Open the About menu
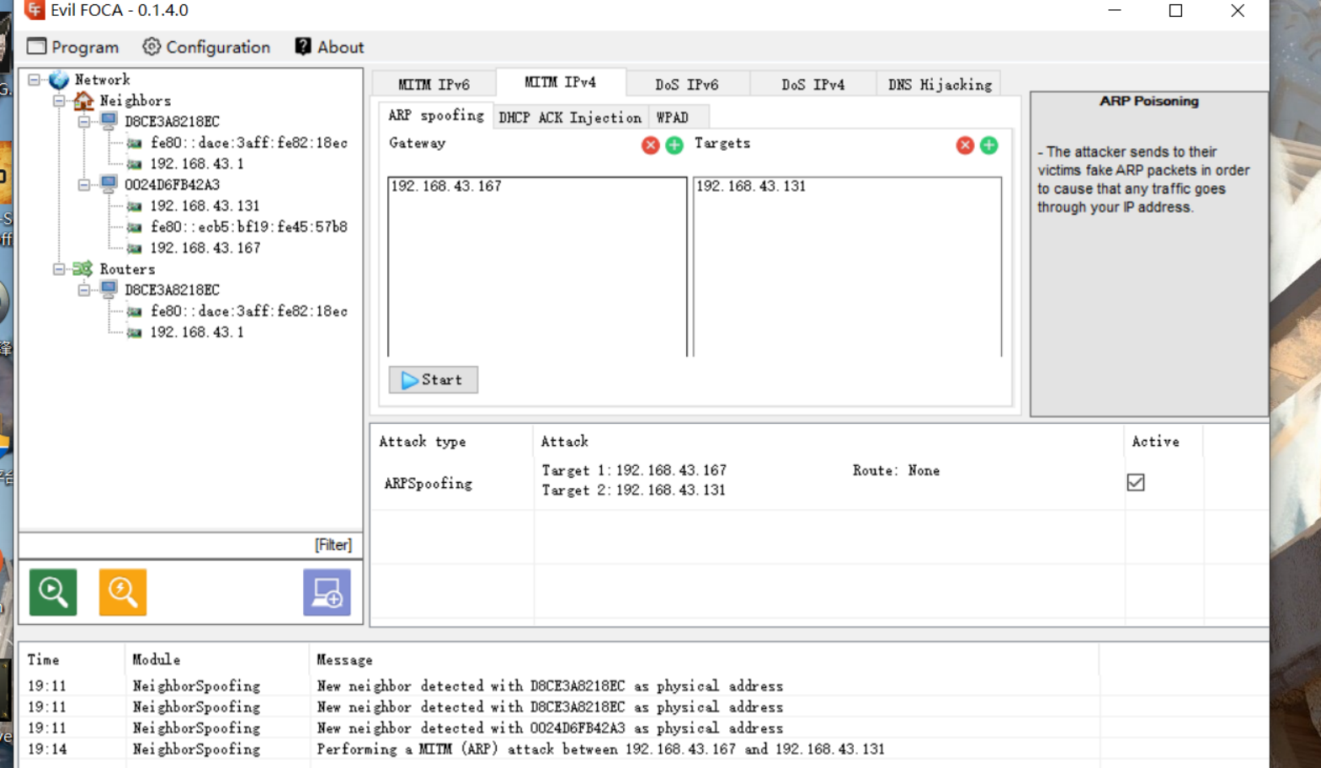The height and width of the screenshot is (768, 1321). click(329, 47)
